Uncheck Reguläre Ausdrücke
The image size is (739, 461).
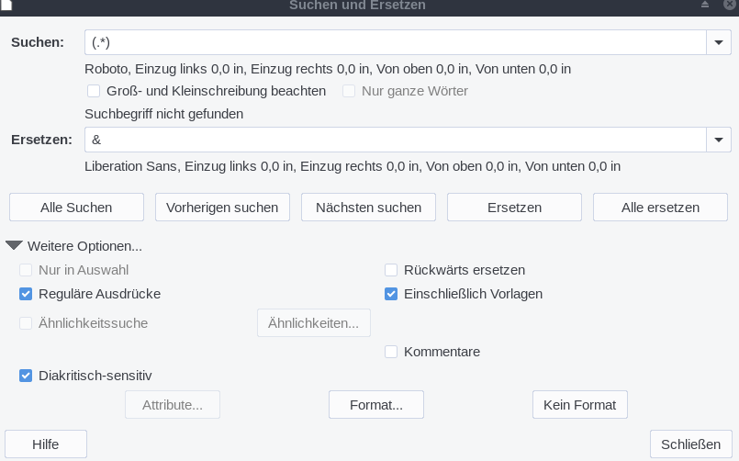(x=26, y=294)
